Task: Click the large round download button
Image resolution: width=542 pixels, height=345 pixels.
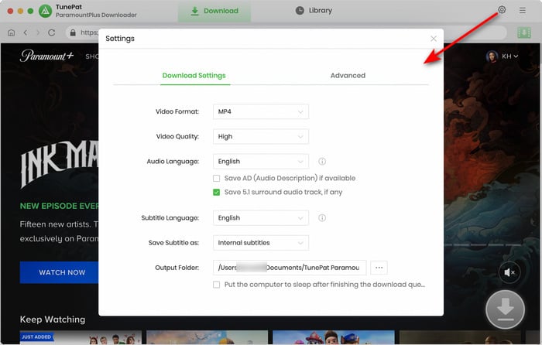Action: click(505, 309)
